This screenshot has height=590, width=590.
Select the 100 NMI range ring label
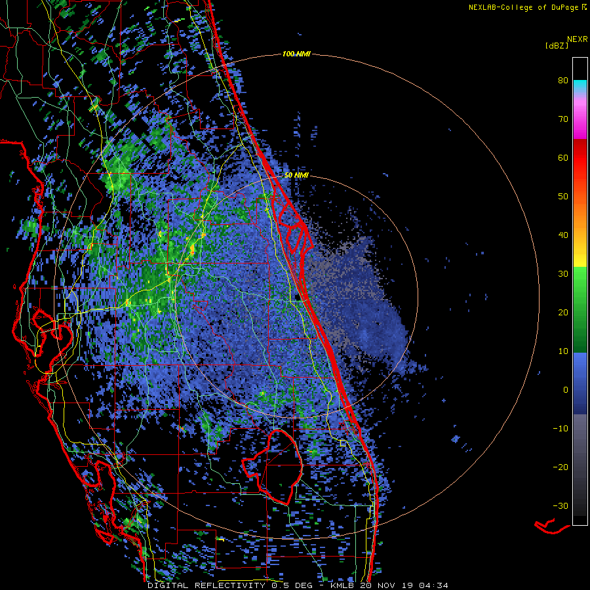tap(296, 54)
